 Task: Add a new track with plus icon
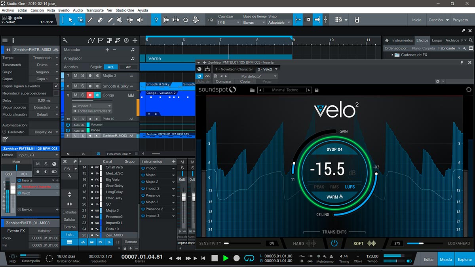pos(135,40)
